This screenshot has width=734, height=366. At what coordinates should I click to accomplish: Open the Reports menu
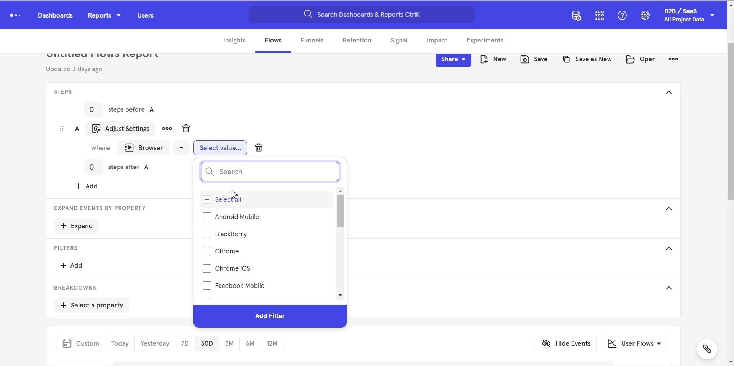click(x=104, y=15)
